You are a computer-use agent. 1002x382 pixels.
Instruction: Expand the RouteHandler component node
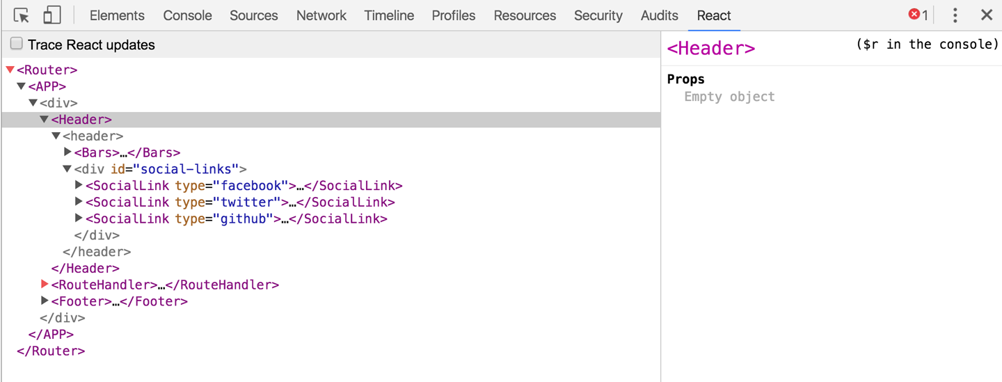click(45, 285)
